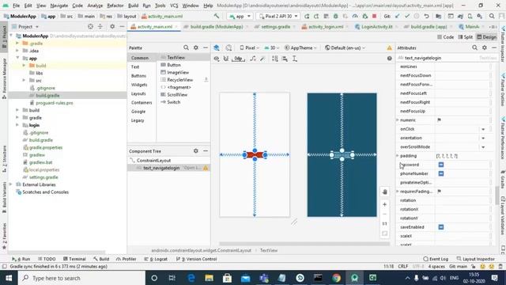The width and height of the screenshot is (506, 285).
Task: Download RecyclerView dependency icon
Action: (x=206, y=79)
